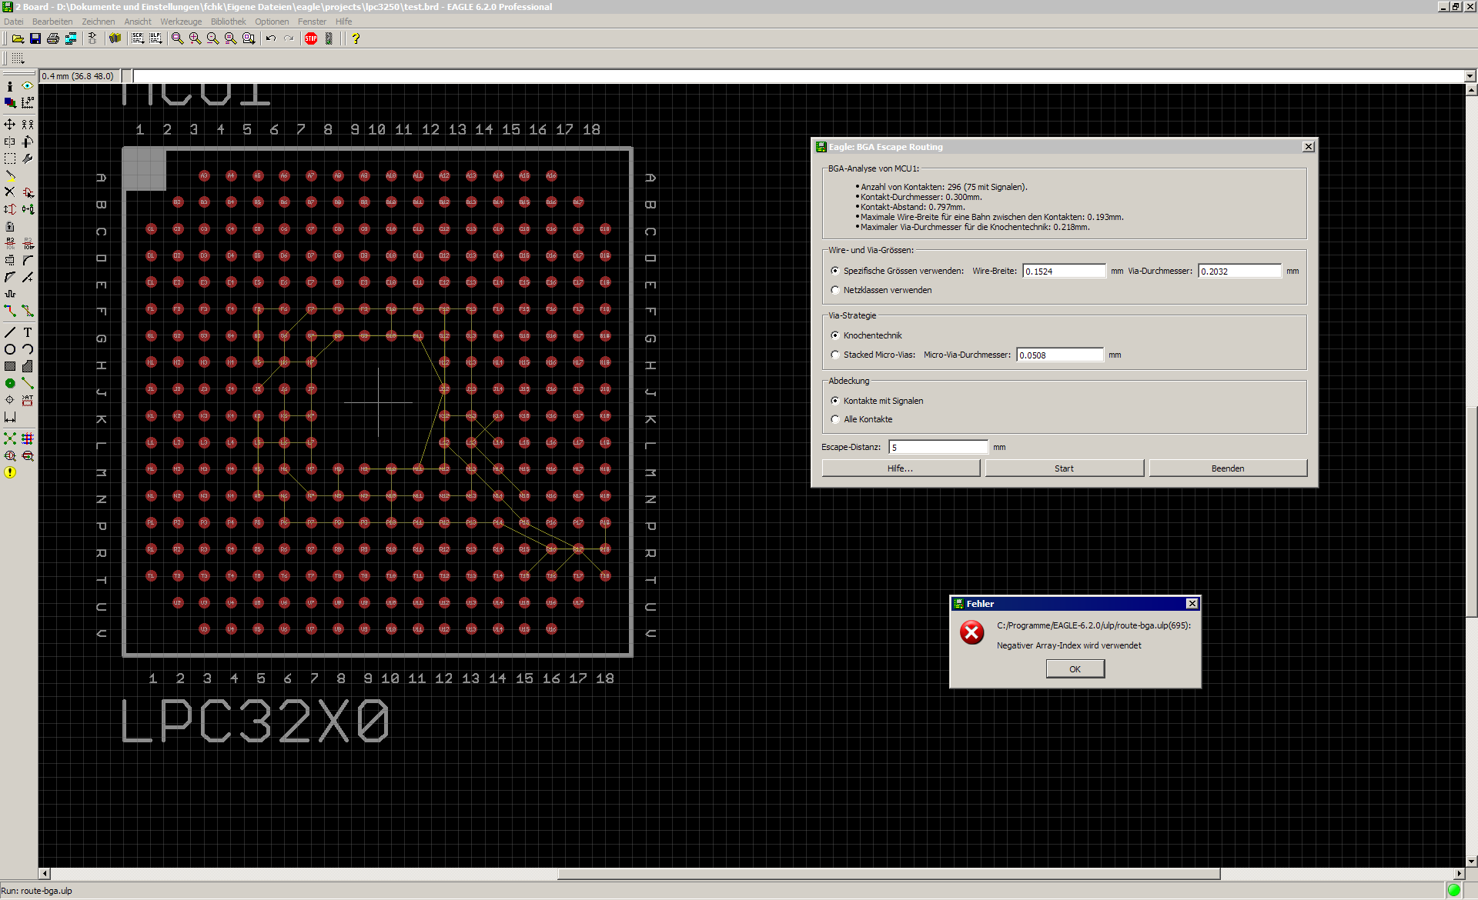Click the Go traffic light icon
This screenshot has height=900, width=1478.
coord(329,38)
